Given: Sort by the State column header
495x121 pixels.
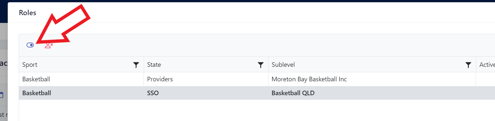Looking at the screenshot, I should 154,65.
